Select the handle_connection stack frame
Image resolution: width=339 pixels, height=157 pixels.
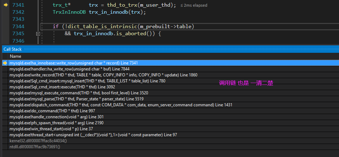pos(56,117)
